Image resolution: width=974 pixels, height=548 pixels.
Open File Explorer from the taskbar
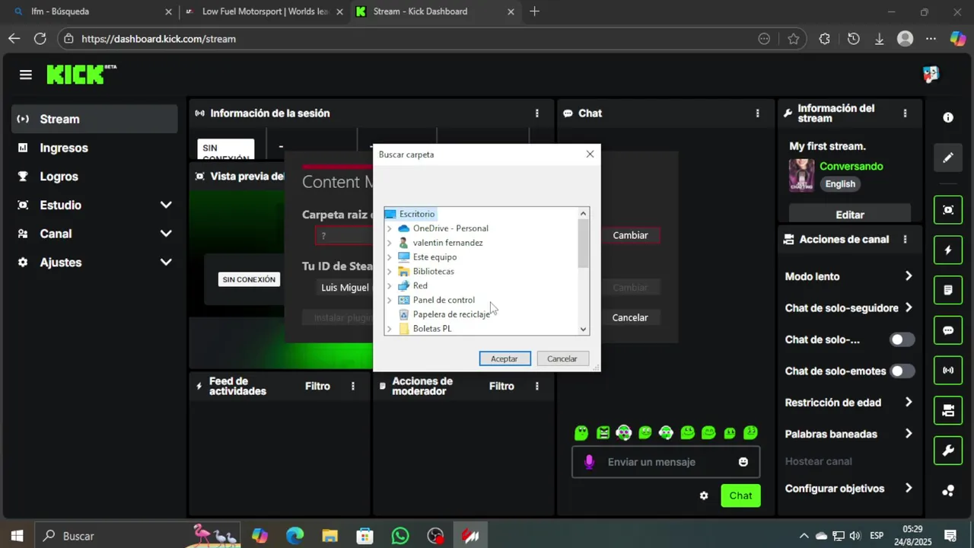click(x=329, y=536)
